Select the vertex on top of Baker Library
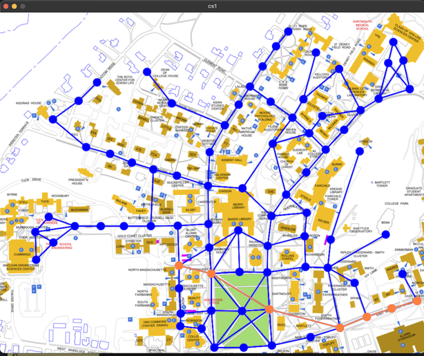 238,230
